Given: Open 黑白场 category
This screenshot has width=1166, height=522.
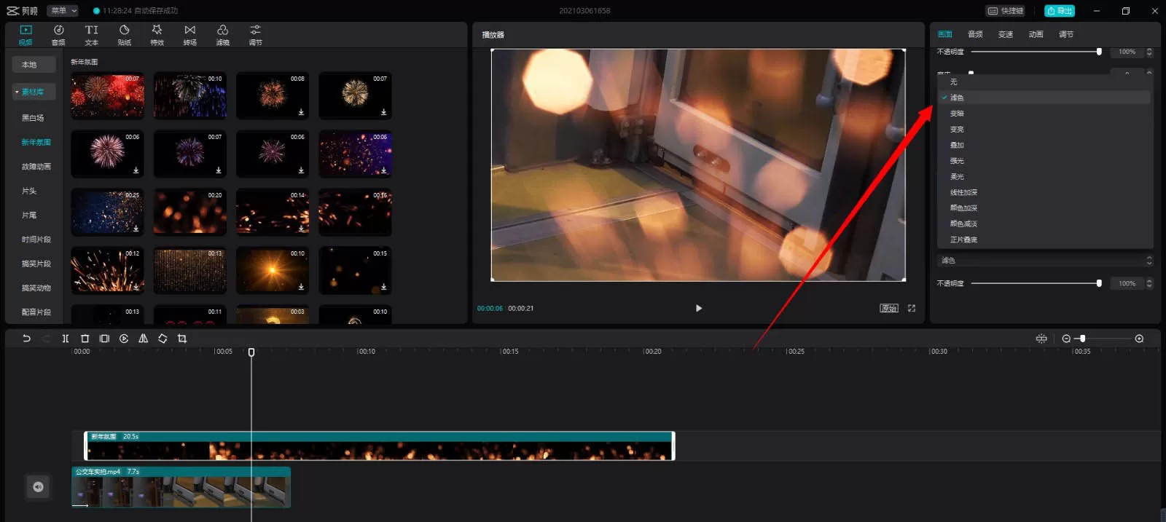Looking at the screenshot, I should (x=33, y=118).
